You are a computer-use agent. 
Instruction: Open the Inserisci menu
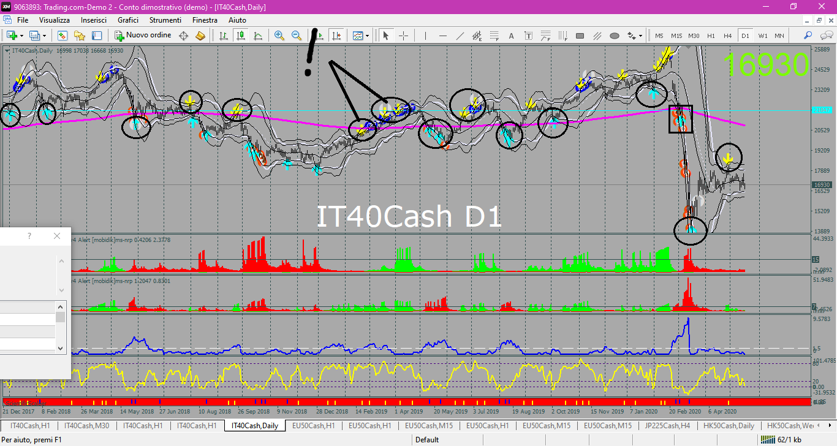tap(94, 20)
